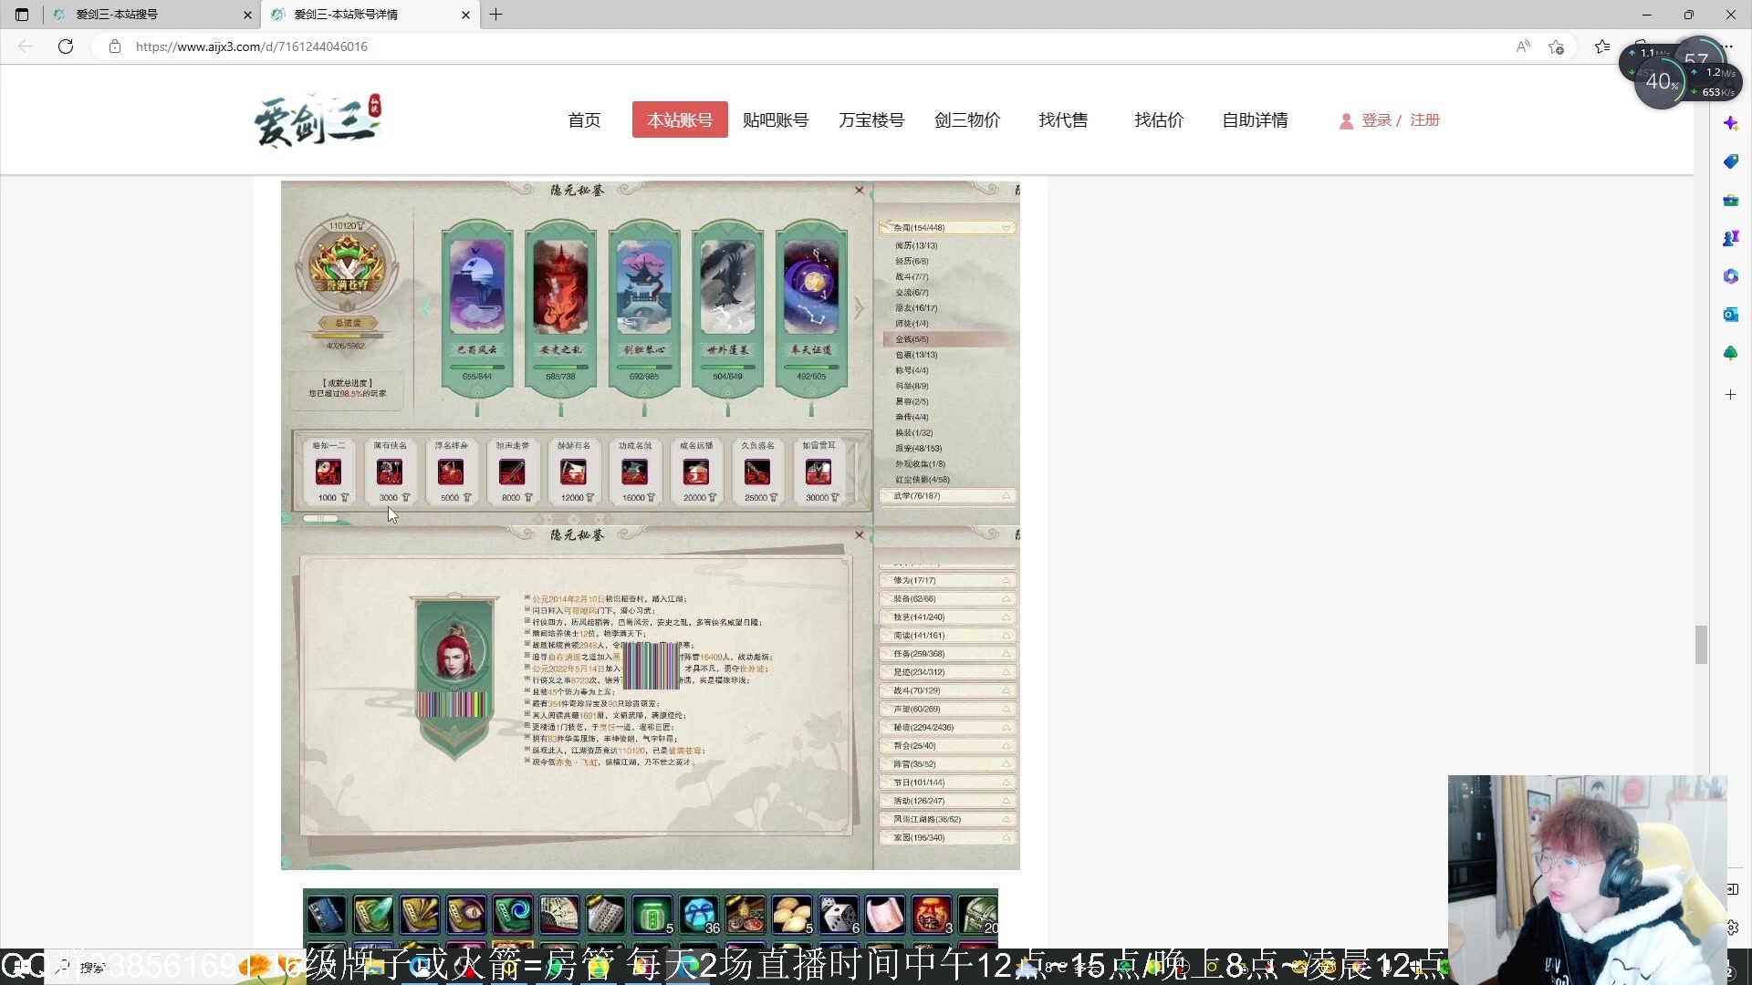Click the 剑胆琴心 achievement card
Screen dimensions: 1752x985
pos(644,310)
